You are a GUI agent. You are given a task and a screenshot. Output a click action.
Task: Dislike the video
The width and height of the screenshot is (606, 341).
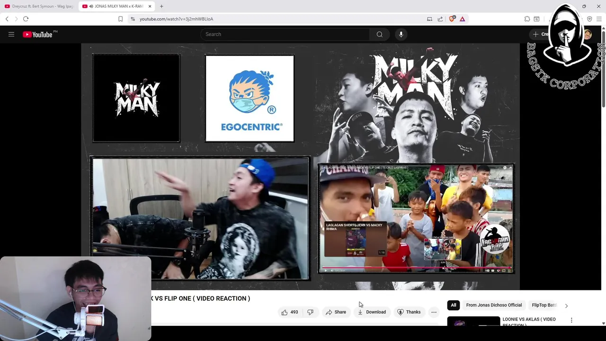click(311, 312)
